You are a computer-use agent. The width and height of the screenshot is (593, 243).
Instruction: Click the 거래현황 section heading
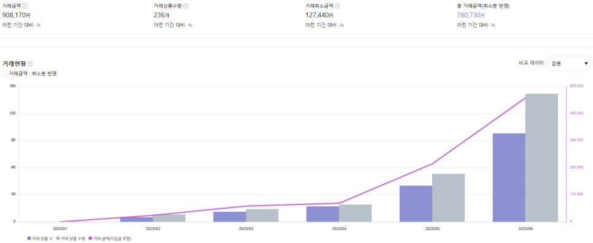14,64
